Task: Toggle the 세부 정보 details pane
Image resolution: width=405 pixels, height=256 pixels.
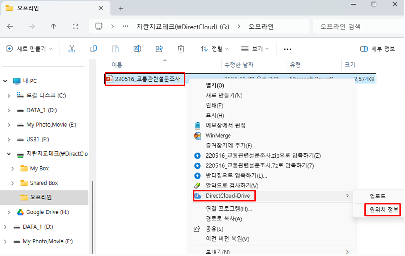Action: pos(378,49)
